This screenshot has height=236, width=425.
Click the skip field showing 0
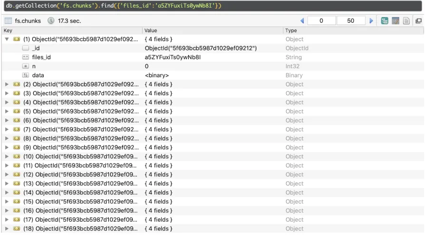pos(321,21)
